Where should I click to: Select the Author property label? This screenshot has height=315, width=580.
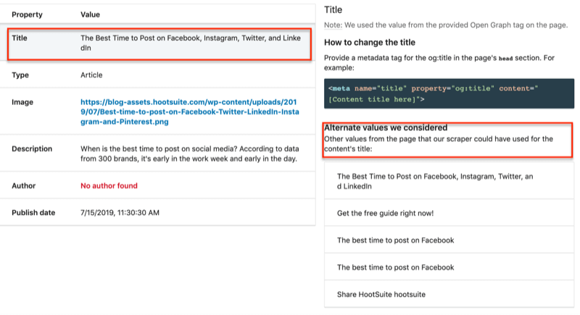[x=24, y=186]
